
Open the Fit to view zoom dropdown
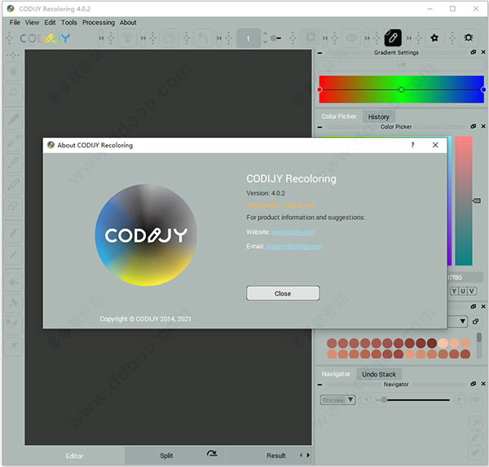(x=337, y=399)
